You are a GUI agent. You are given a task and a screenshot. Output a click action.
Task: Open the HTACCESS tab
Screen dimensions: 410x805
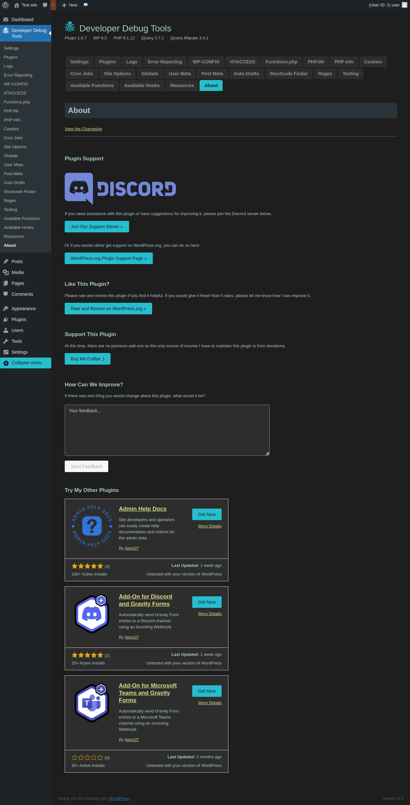[x=242, y=62]
